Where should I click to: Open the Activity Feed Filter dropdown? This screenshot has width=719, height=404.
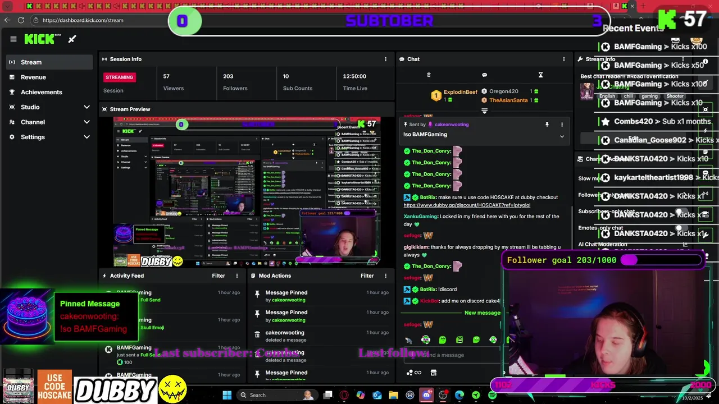click(219, 276)
